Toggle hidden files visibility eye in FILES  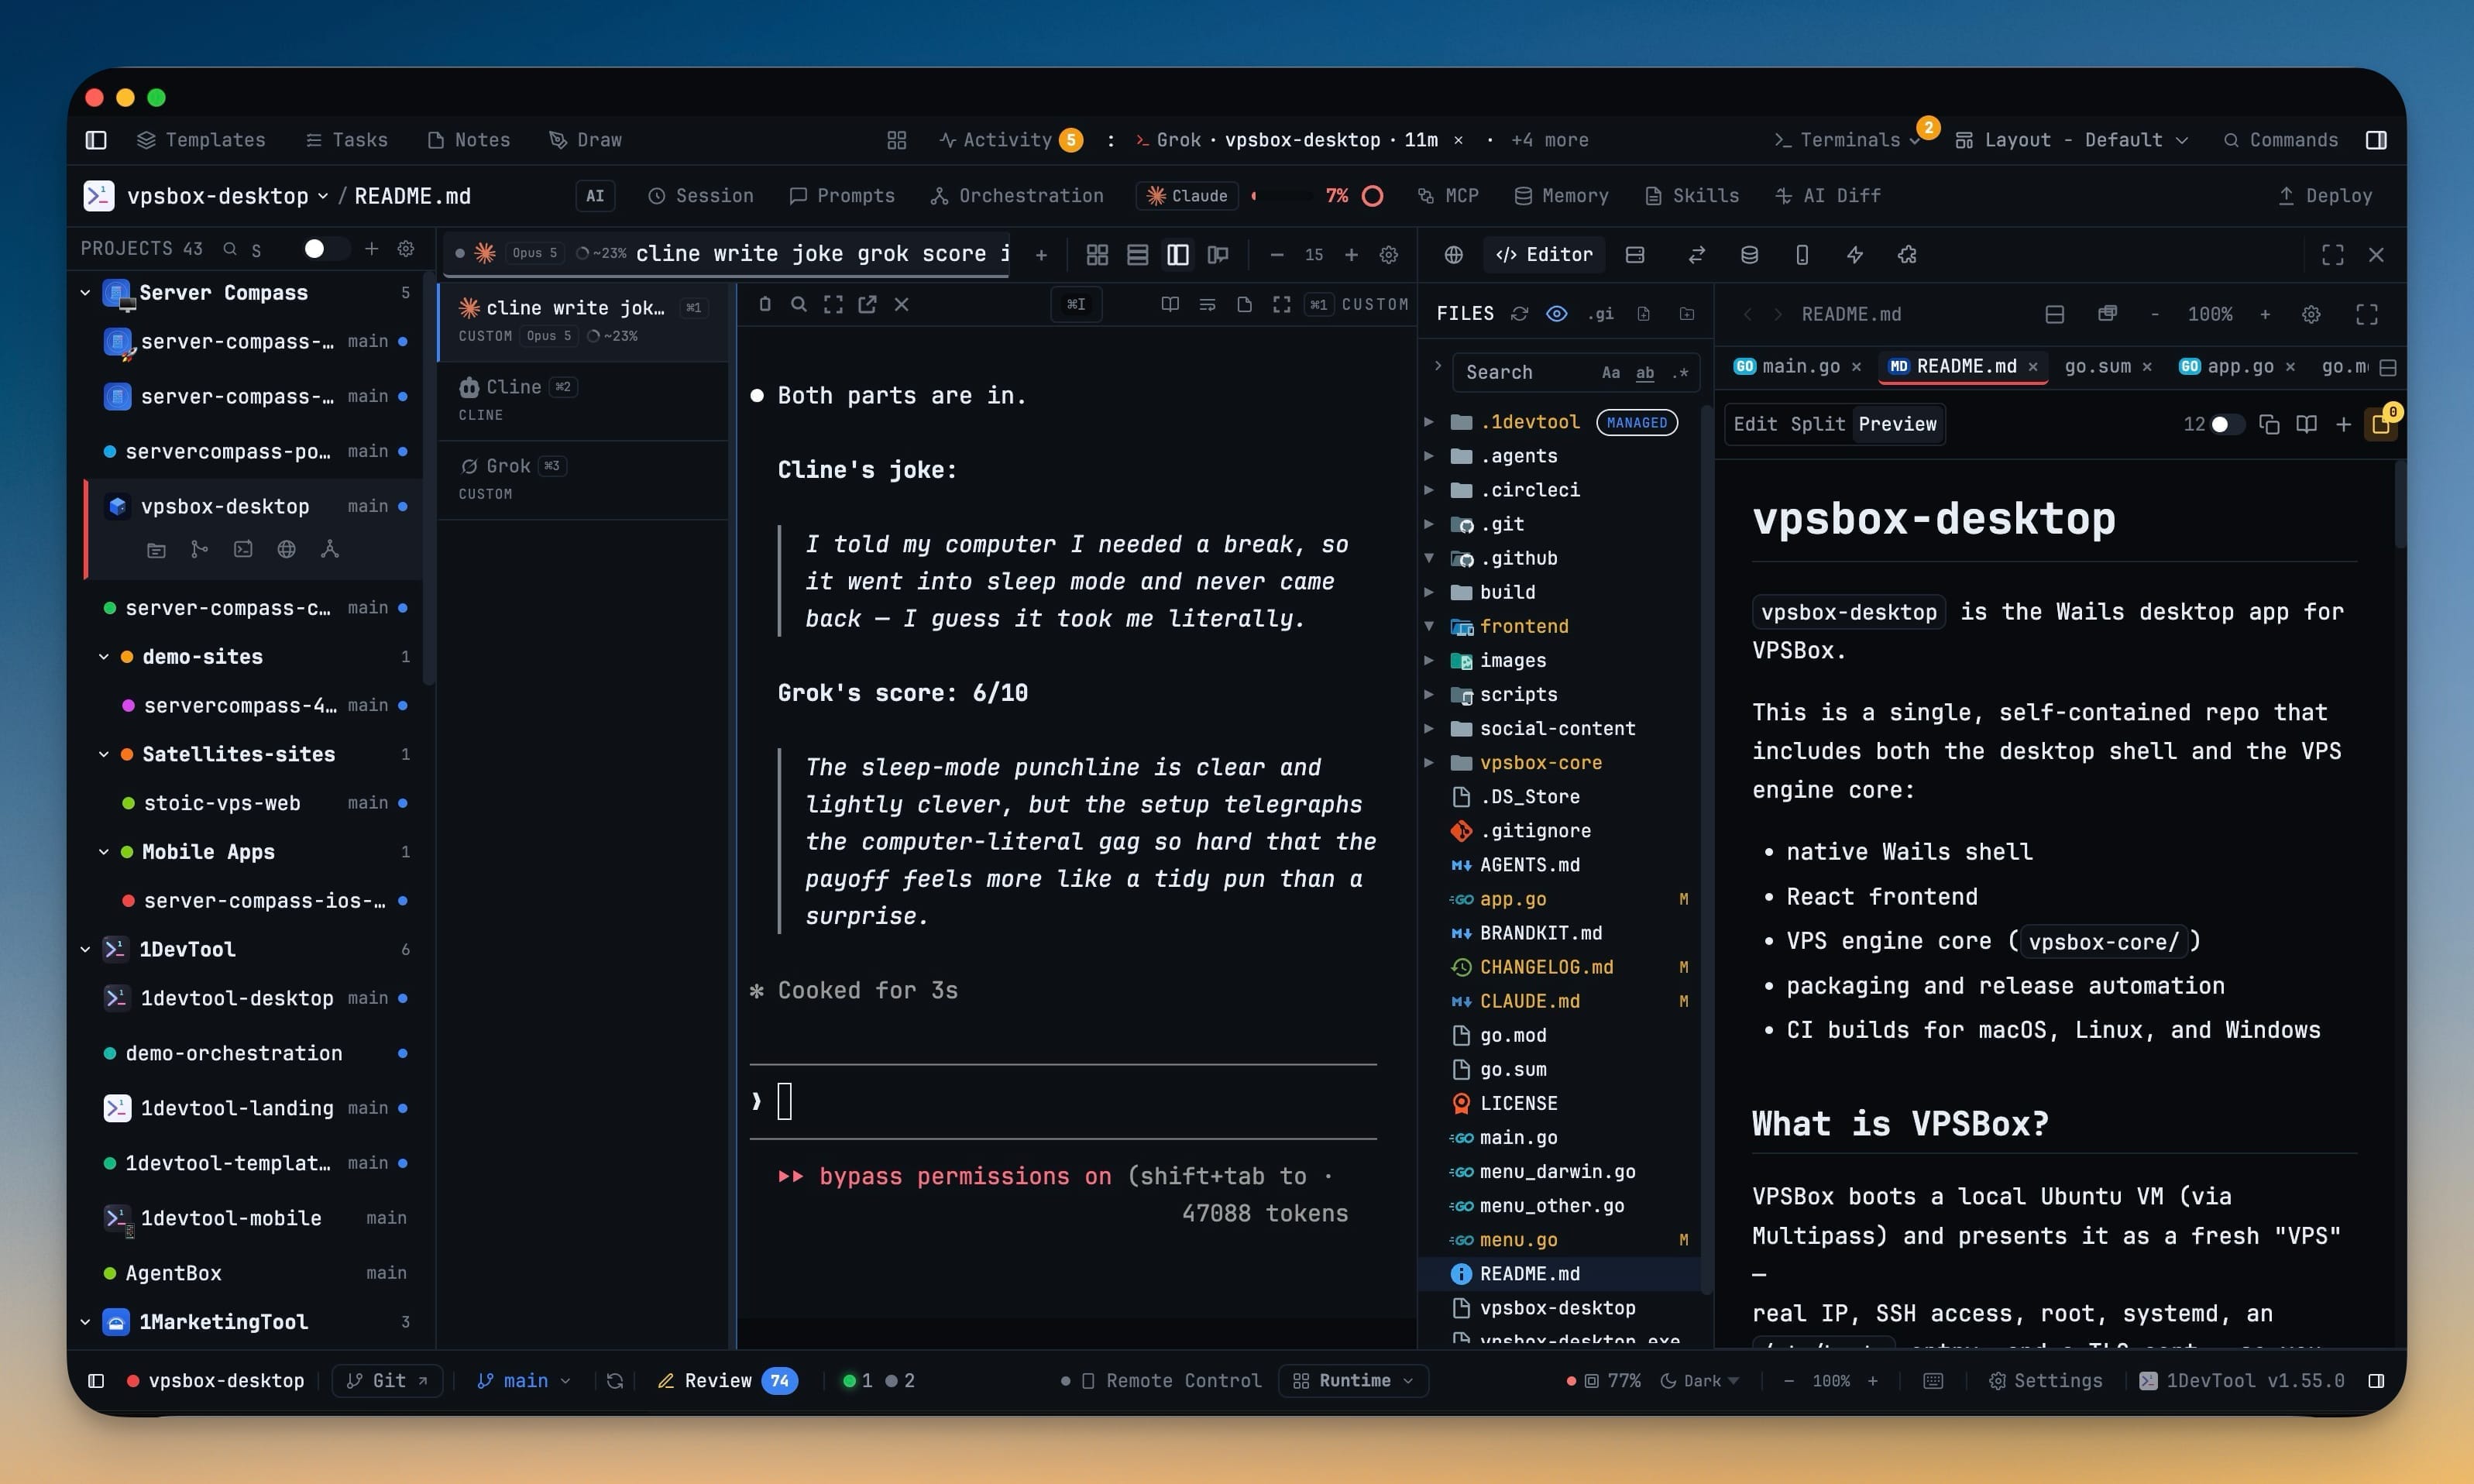1556,314
